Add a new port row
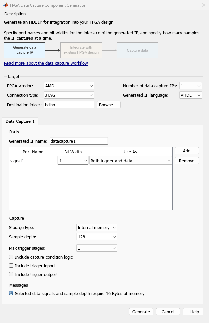 click(x=187, y=151)
